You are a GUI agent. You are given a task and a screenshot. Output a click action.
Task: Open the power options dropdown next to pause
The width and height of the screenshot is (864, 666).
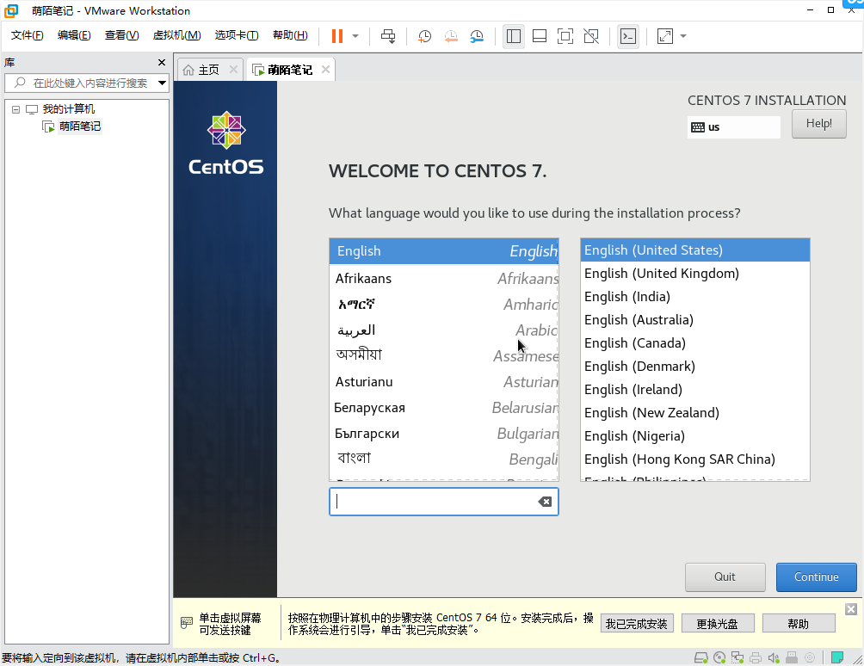(x=355, y=36)
